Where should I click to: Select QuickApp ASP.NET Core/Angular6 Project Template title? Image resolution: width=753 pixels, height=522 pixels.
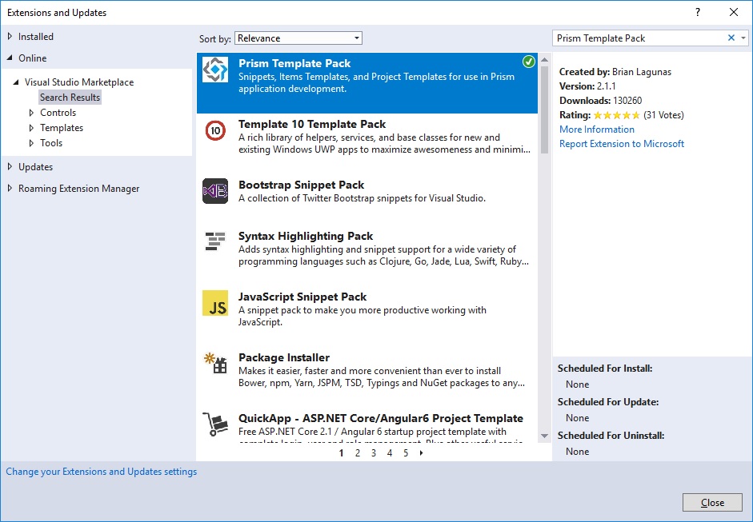[x=381, y=418]
